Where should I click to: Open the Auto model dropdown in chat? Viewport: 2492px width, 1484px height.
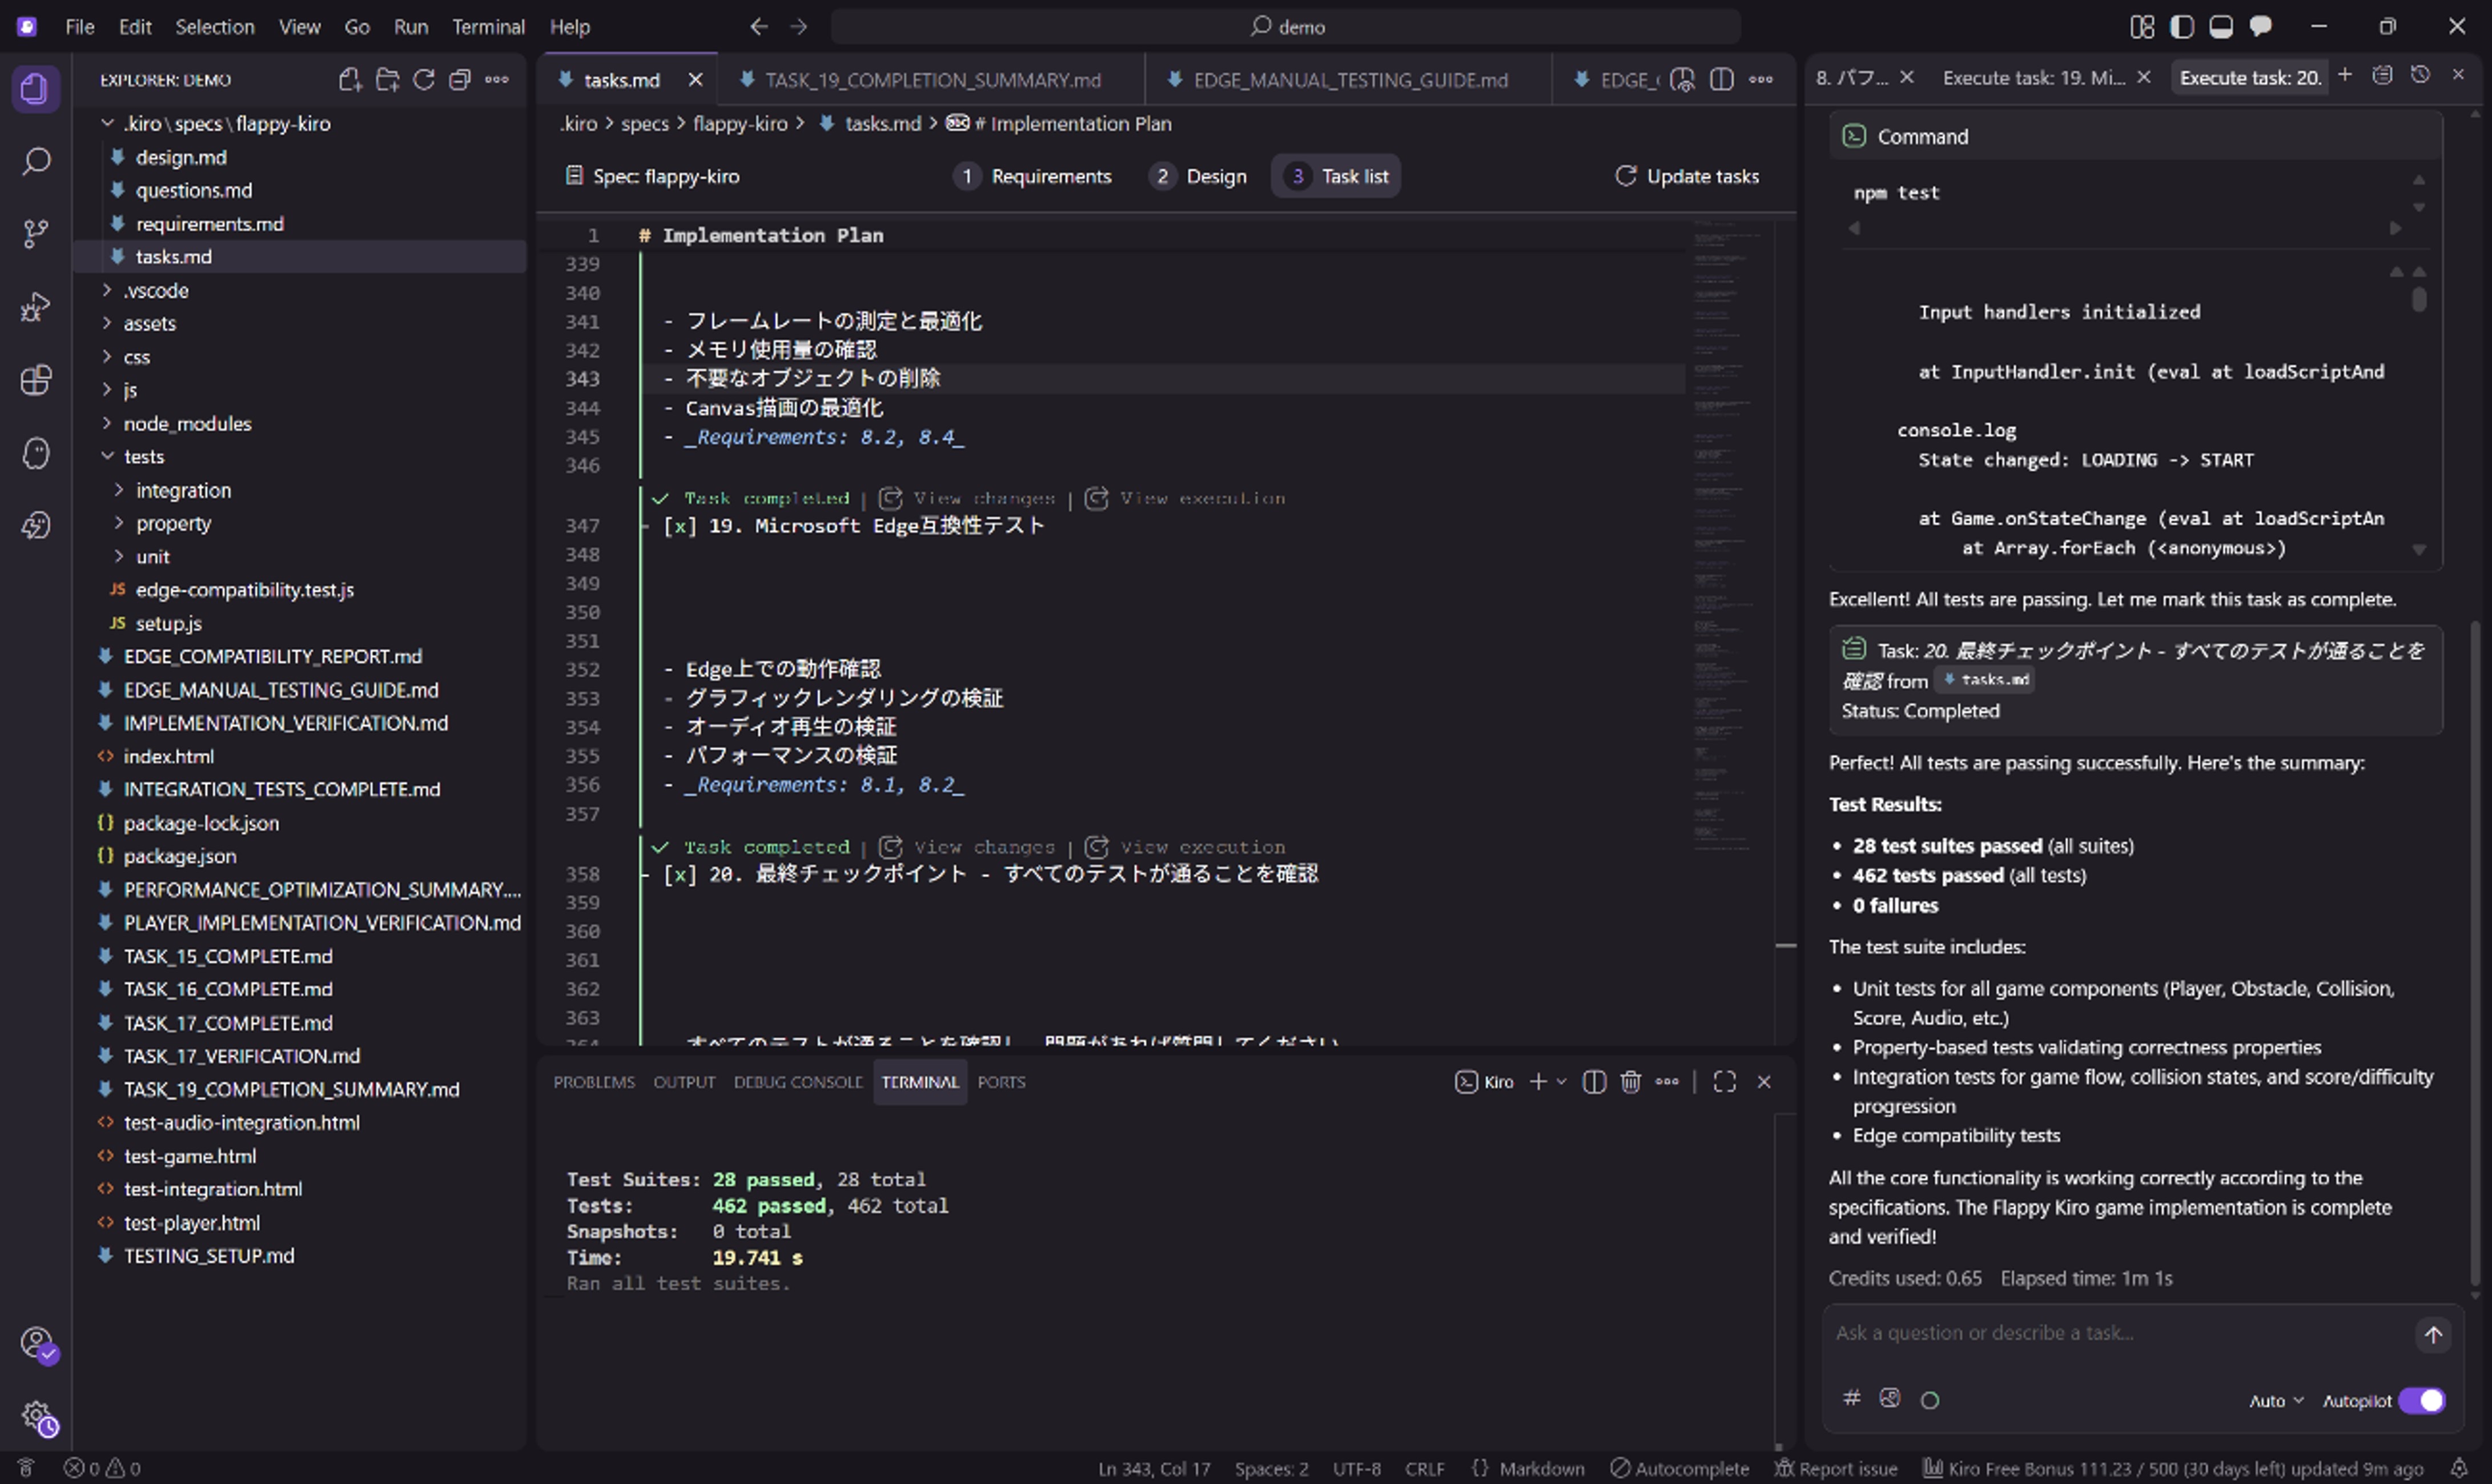2275,1401
